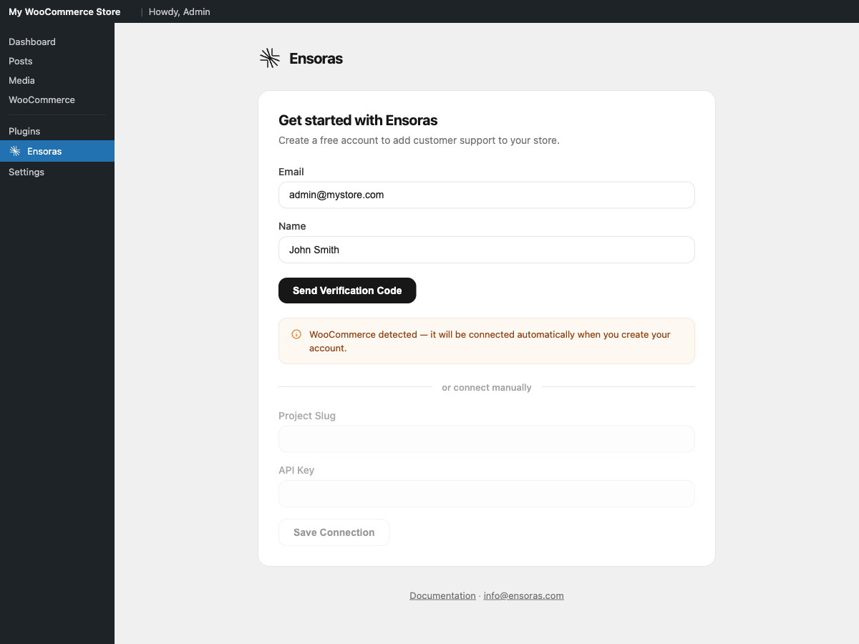This screenshot has width=859, height=644.
Task: Click the info icon in the WooCommerce detected notice
Action: pyautogui.click(x=296, y=333)
